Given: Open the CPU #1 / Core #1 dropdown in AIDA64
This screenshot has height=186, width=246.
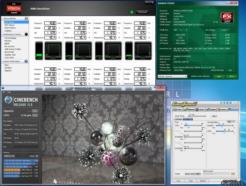Looking at the screenshot, I should point(173,76).
